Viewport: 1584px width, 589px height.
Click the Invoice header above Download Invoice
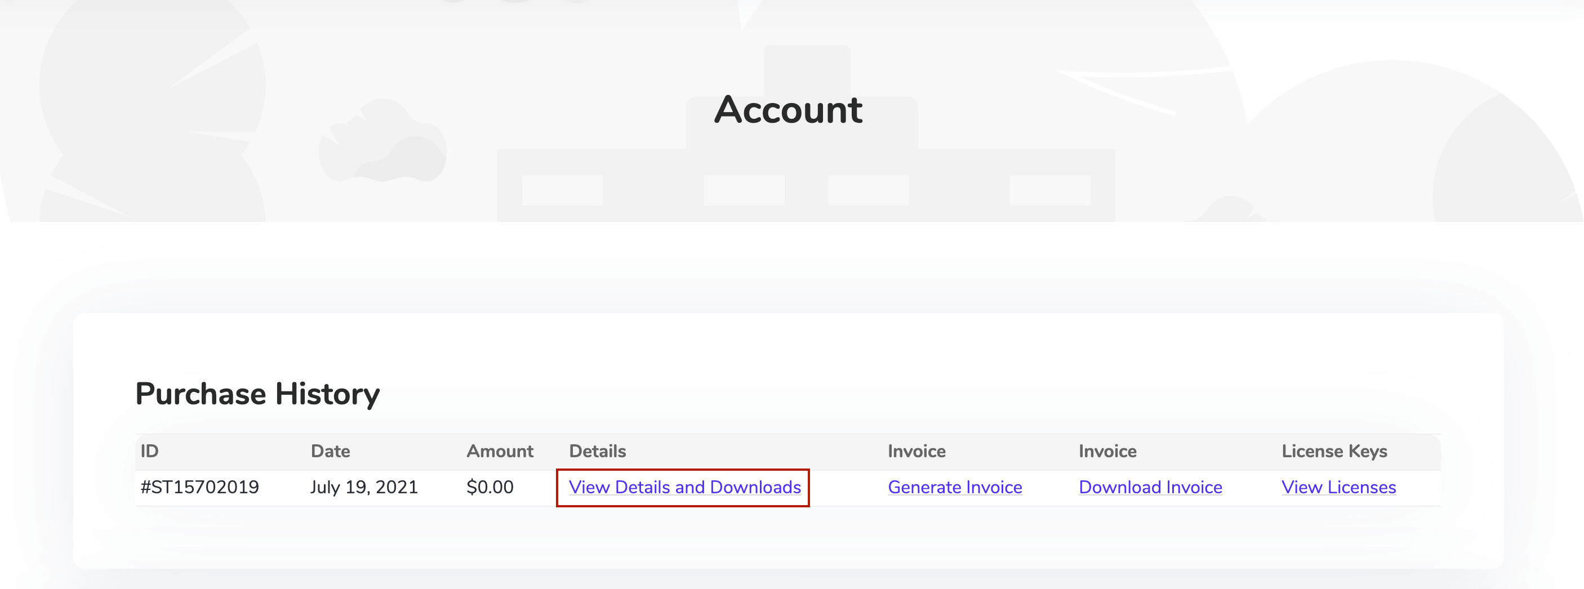click(1107, 451)
